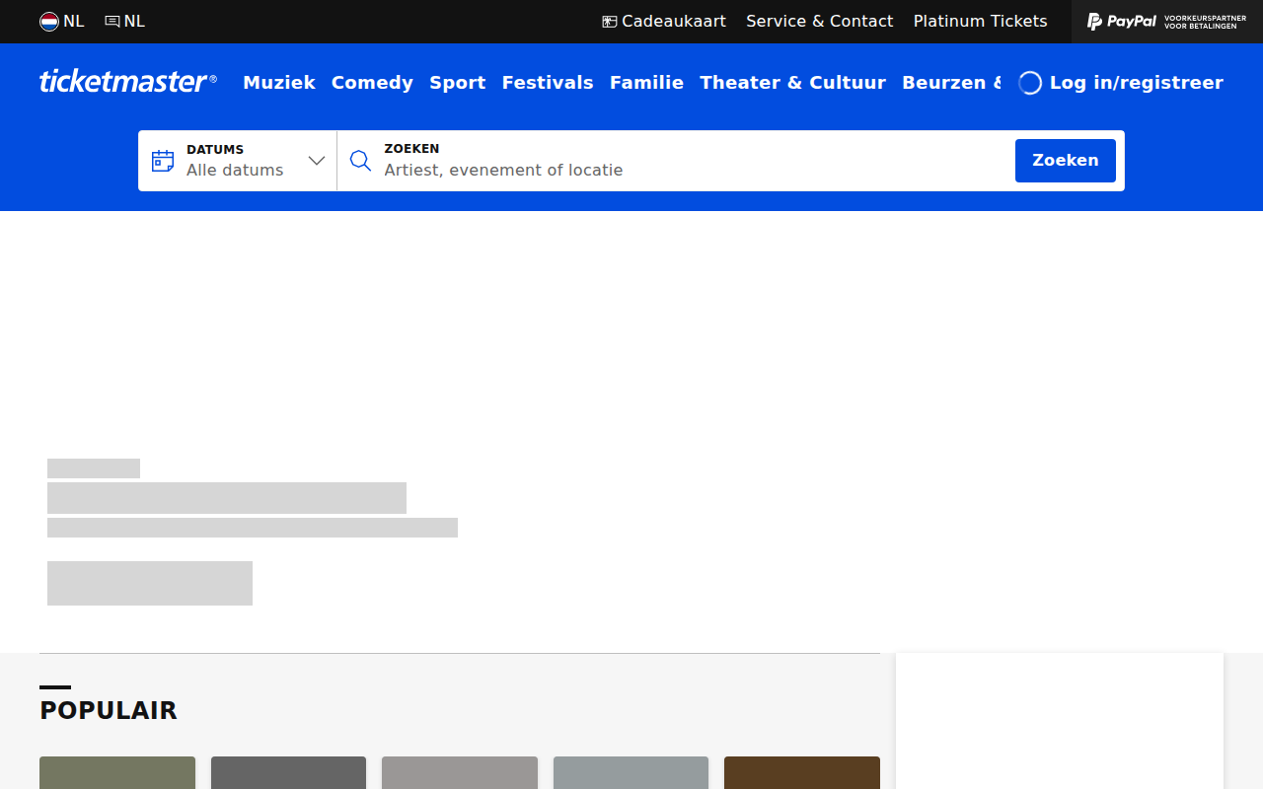Click the Netherlands flag country selector
Image resolution: width=1263 pixels, height=789 pixels.
61,21
